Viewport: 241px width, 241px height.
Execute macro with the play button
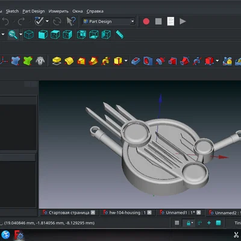[x=183, y=22]
